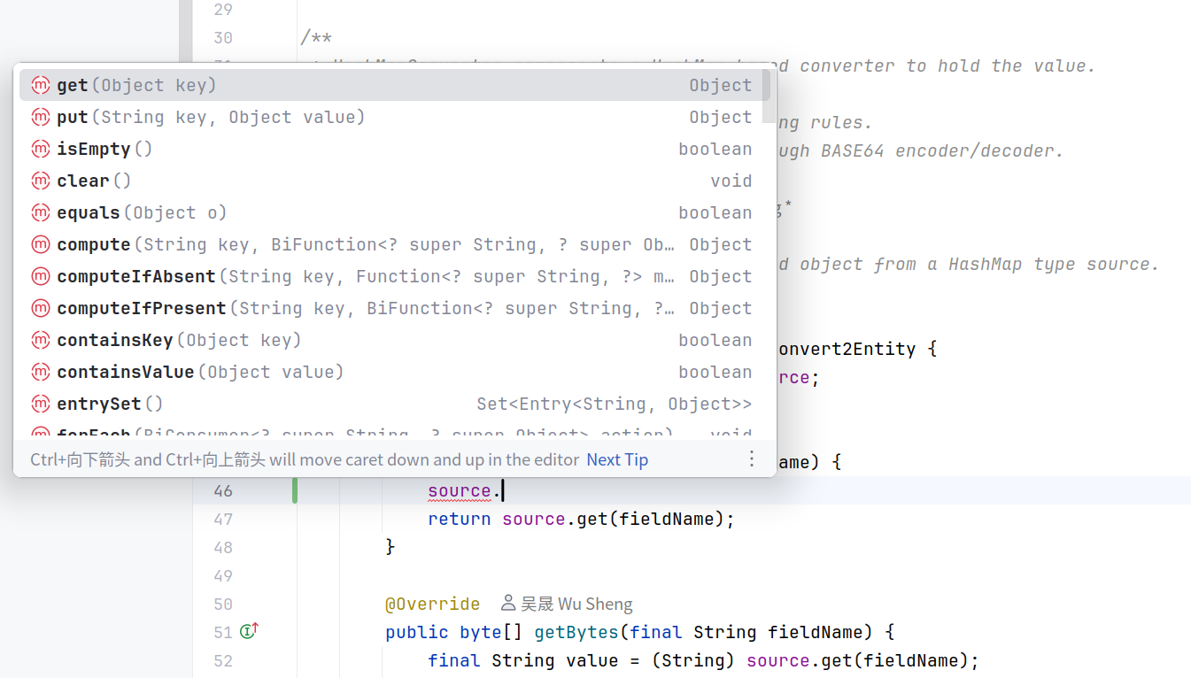1191x678 pixels.
Task: Pick the compute completion entry
Action: click(x=395, y=245)
